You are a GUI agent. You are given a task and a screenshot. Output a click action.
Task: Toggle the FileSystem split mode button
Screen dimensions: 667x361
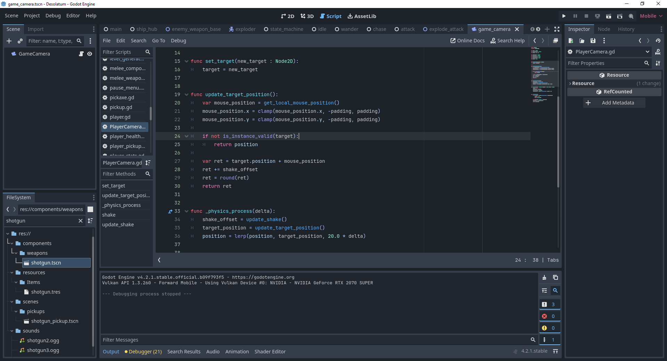click(x=90, y=209)
